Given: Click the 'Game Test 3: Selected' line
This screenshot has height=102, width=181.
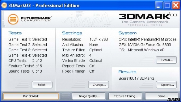Looking at the screenshot, I should tap(28, 50).
